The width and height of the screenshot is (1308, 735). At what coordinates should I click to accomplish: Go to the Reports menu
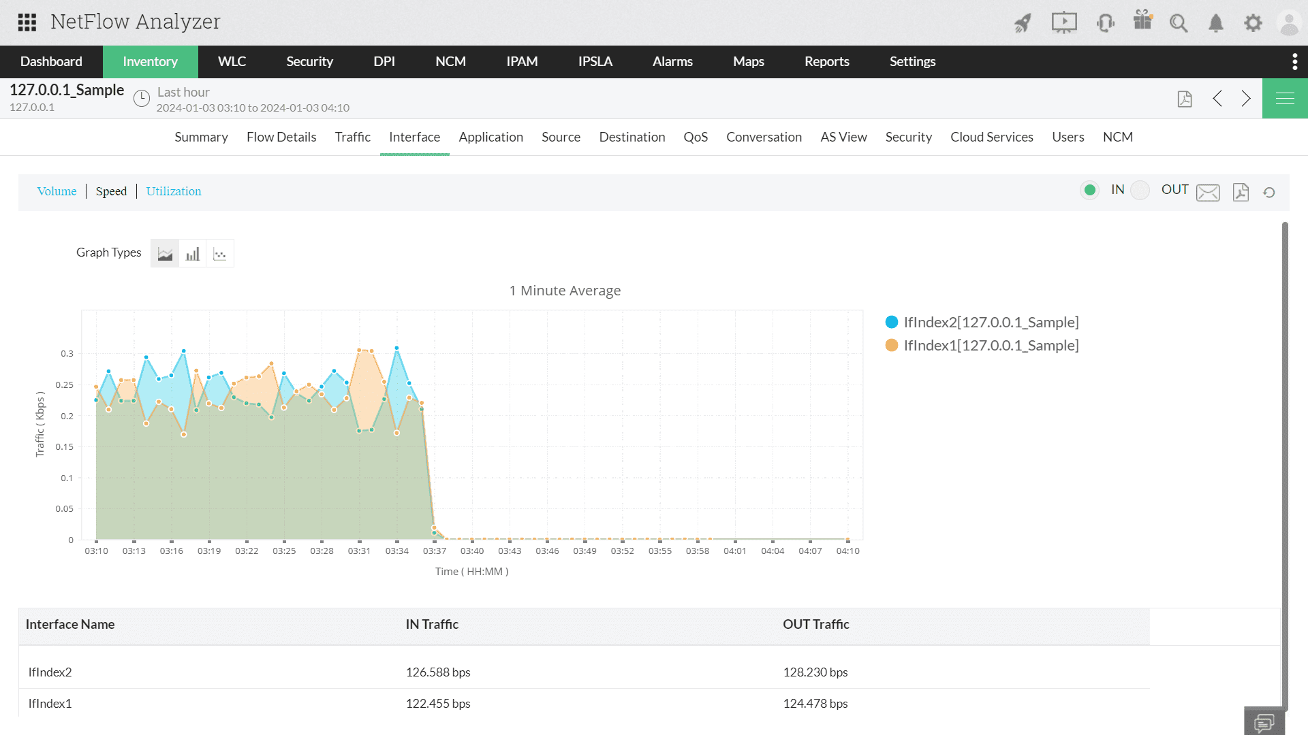826,61
